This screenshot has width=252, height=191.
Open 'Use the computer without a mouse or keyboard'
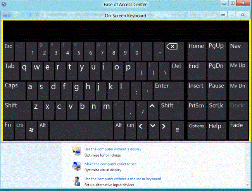(123, 179)
